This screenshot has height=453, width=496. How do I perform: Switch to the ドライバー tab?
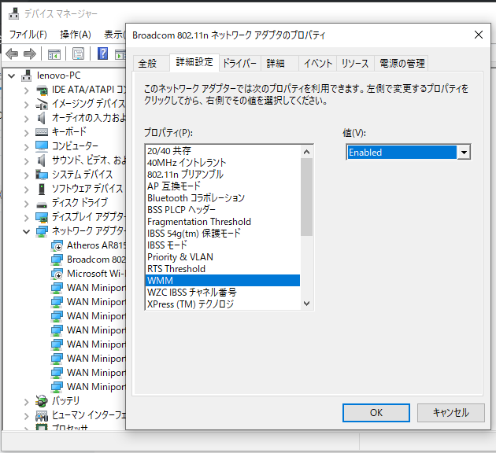[239, 64]
